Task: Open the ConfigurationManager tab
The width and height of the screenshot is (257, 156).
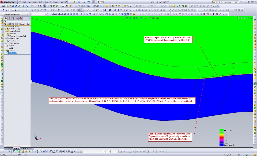Action: coord(13,18)
